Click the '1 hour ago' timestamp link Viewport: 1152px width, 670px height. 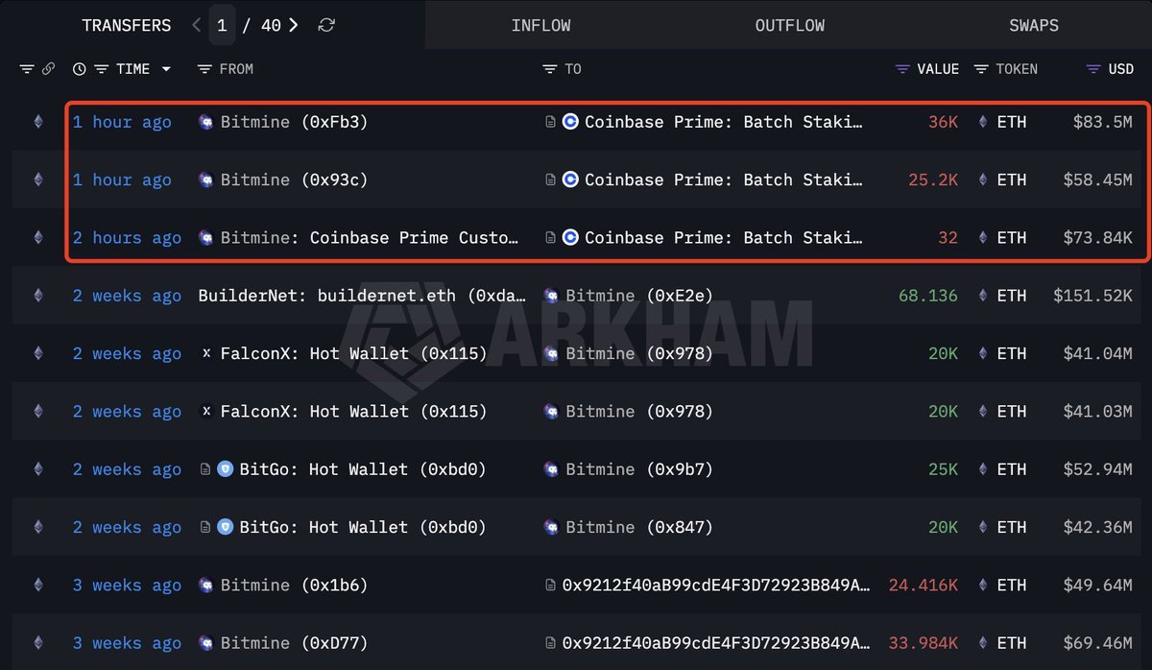point(122,122)
